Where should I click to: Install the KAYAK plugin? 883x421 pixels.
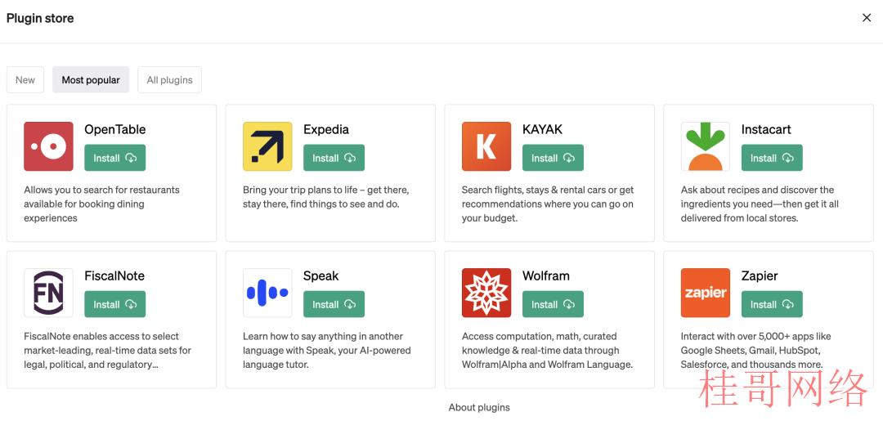pyautogui.click(x=553, y=158)
